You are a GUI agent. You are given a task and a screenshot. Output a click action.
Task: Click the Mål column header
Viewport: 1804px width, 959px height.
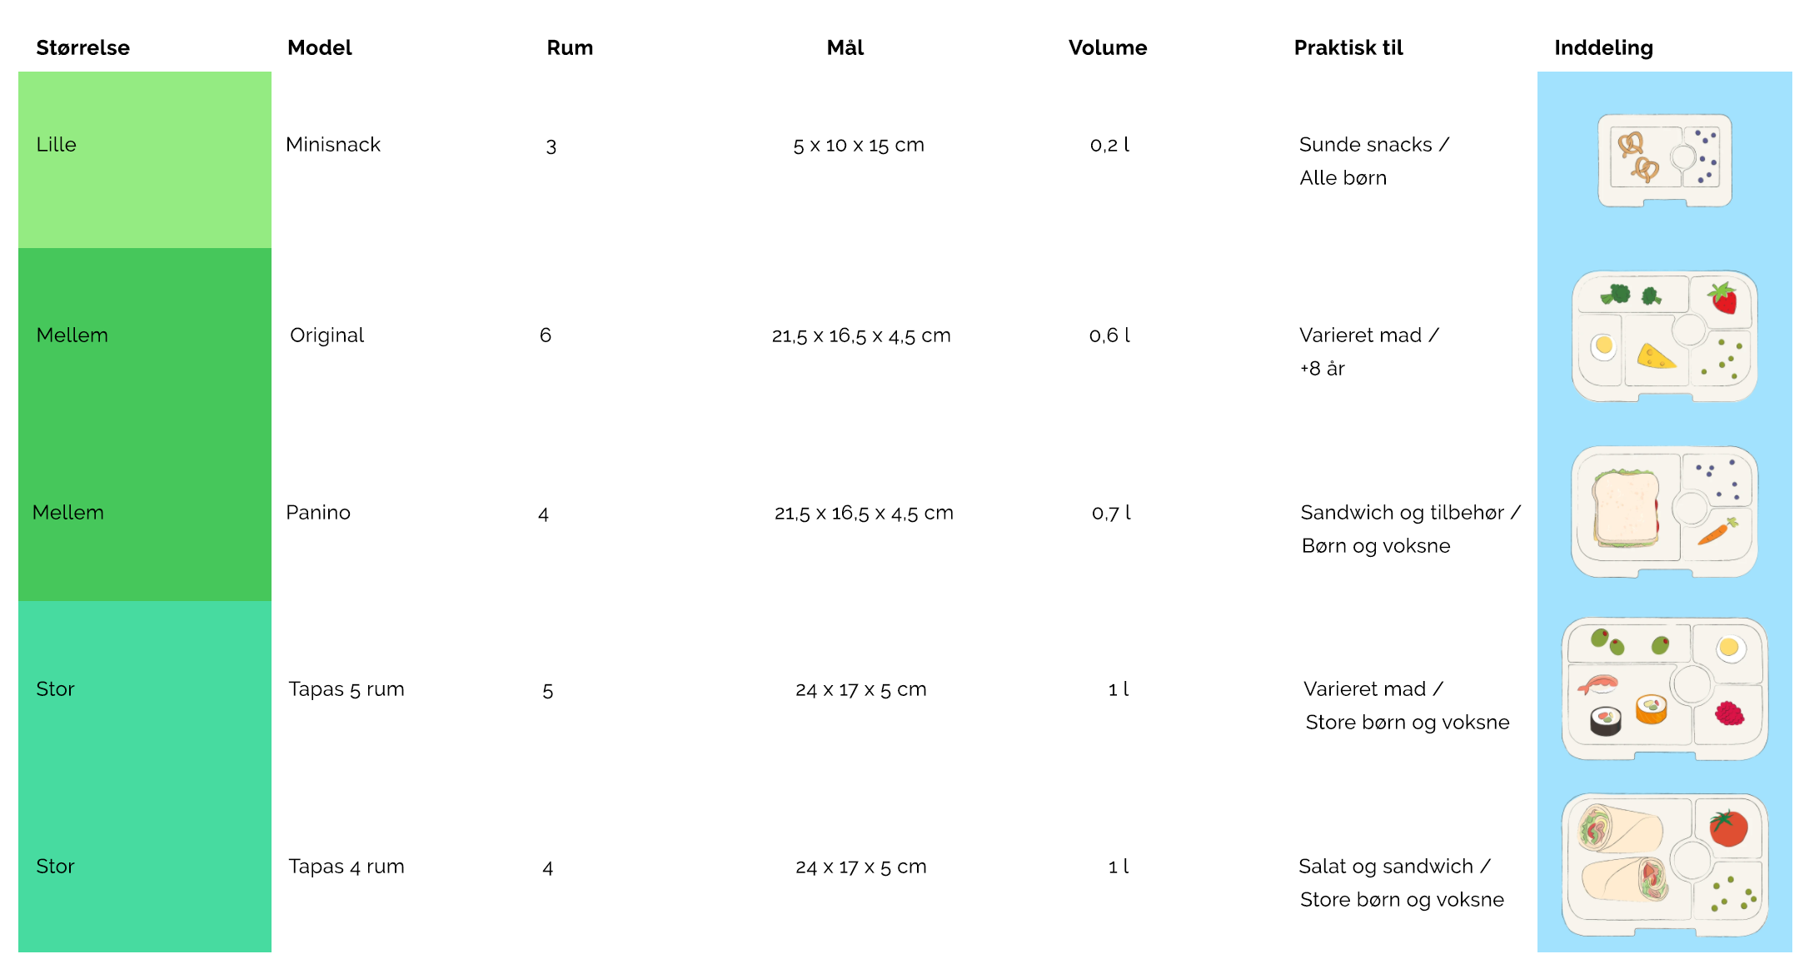[845, 47]
